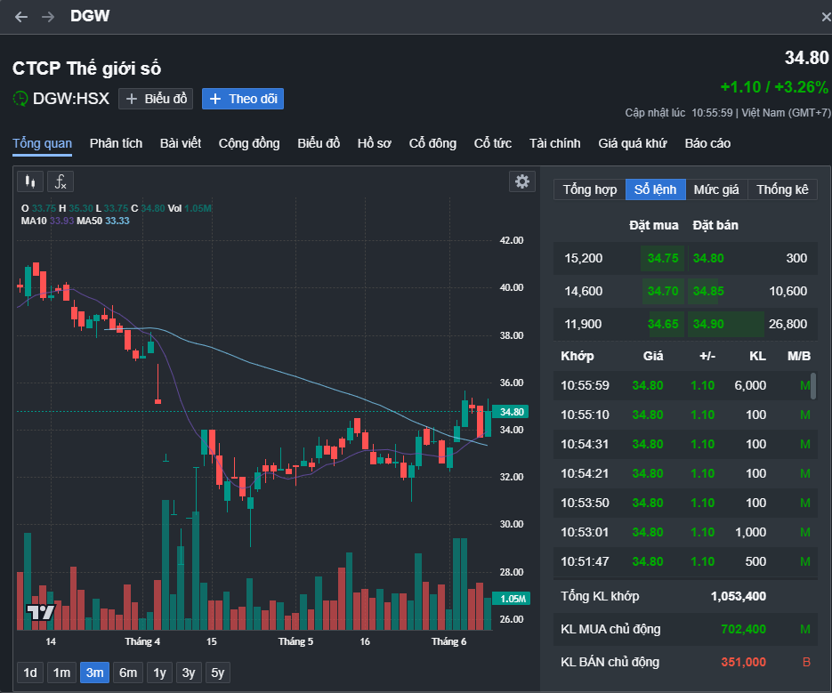Click bid volume 15,200
Screen dimensions: 832x693
[583, 258]
